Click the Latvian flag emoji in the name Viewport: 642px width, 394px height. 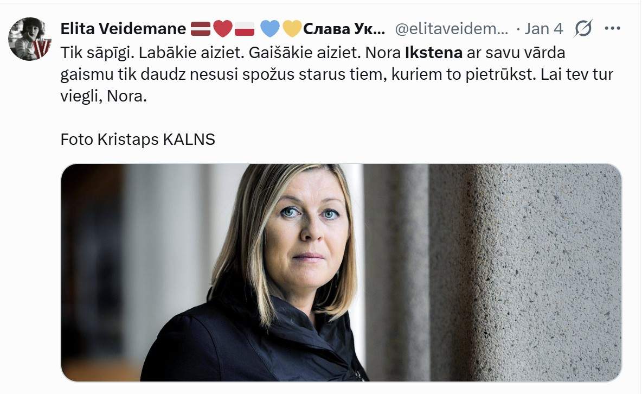click(201, 29)
